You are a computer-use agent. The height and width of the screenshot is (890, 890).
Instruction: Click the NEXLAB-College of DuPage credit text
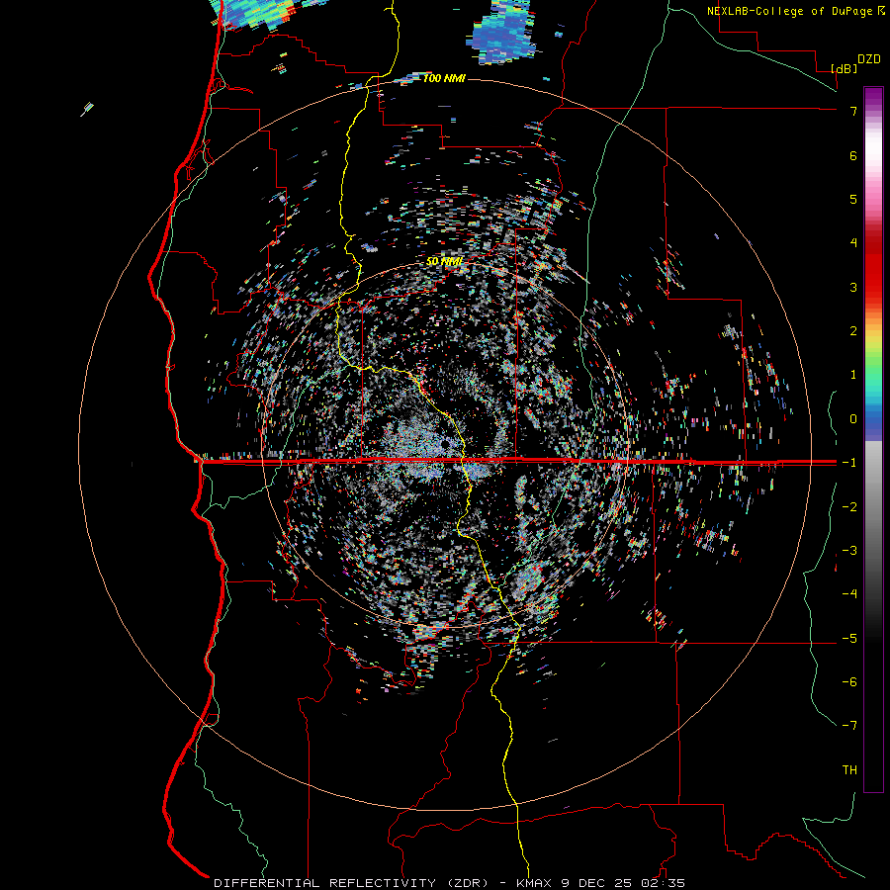click(790, 11)
